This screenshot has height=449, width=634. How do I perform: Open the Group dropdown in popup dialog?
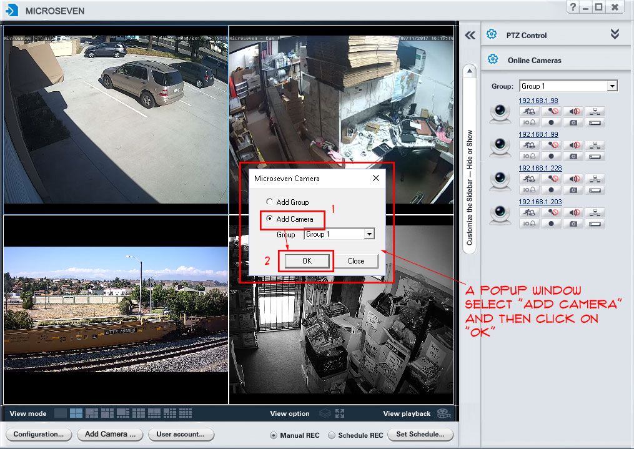pyautogui.click(x=369, y=234)
